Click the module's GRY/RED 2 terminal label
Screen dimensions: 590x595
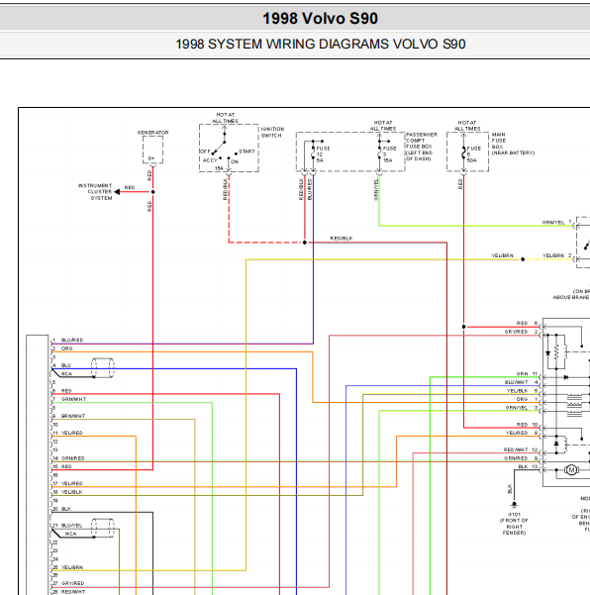[522, 332]
